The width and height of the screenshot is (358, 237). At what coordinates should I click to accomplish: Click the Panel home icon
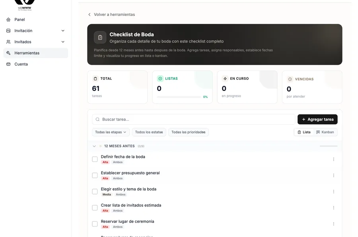pos(8,19)
